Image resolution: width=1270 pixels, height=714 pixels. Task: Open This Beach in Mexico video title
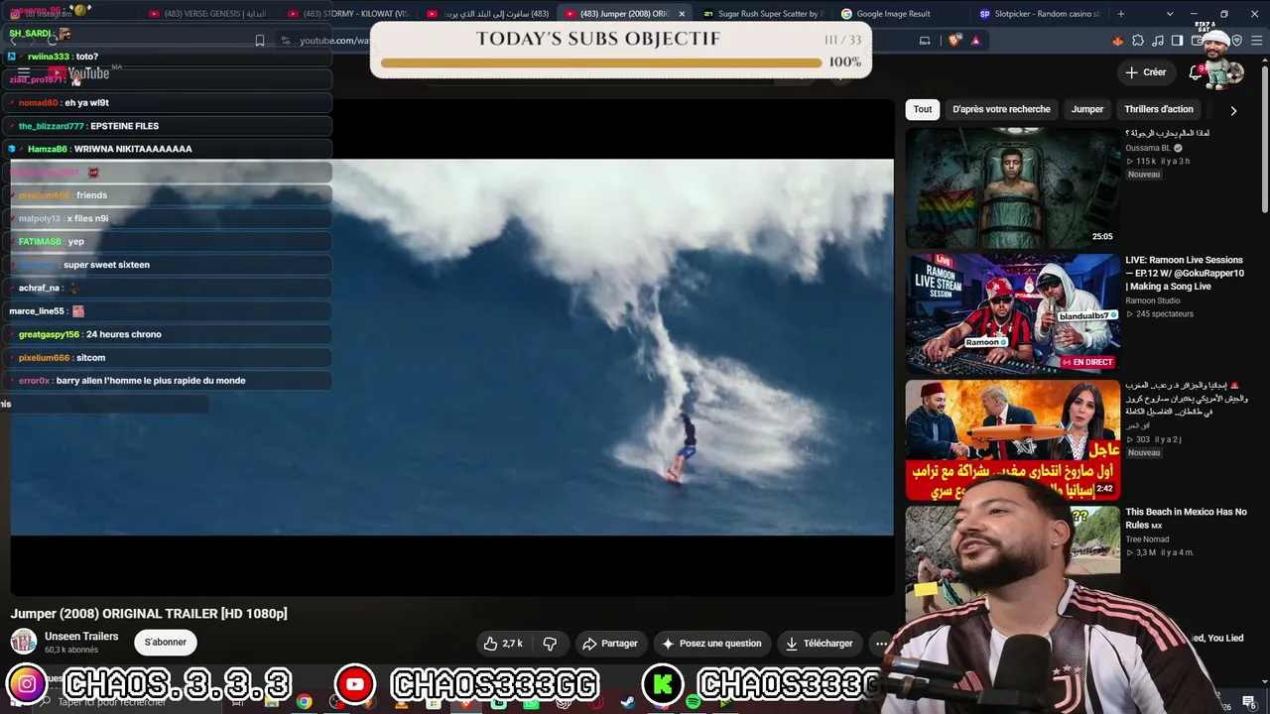tap(1186, 519)
